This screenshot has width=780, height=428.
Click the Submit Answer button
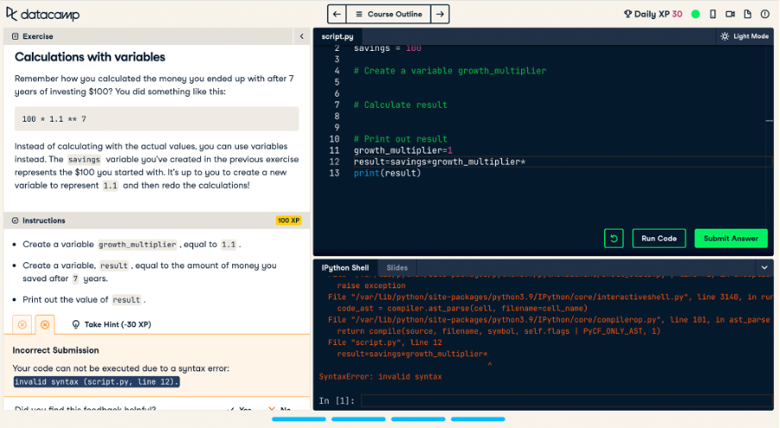730,238
